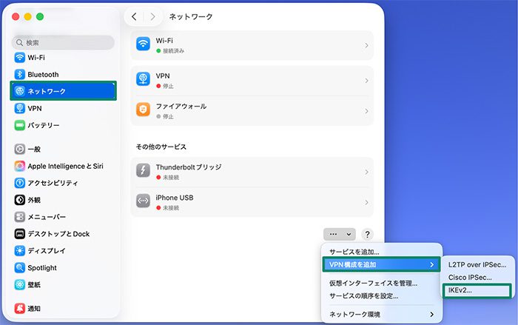Go forward with the right arrow button

pos(152,16)
